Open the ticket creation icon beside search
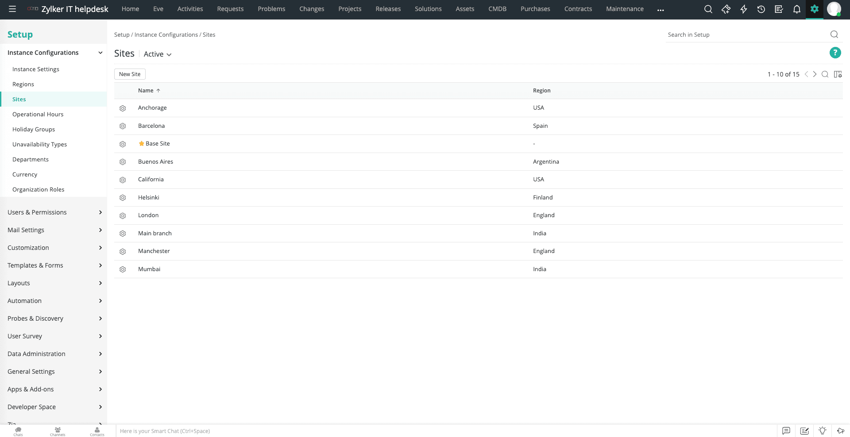Image resolution: width=850 pixels, height=437 pixels. click(726, 9)
